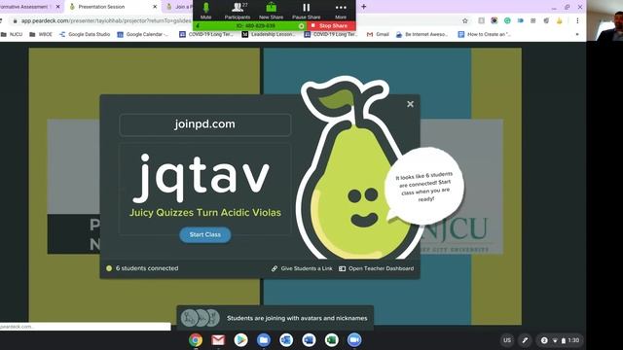Viewport: 623px width, 350px height.
Task: Bookmark this page with the star icon
Action: coord(465,20)
